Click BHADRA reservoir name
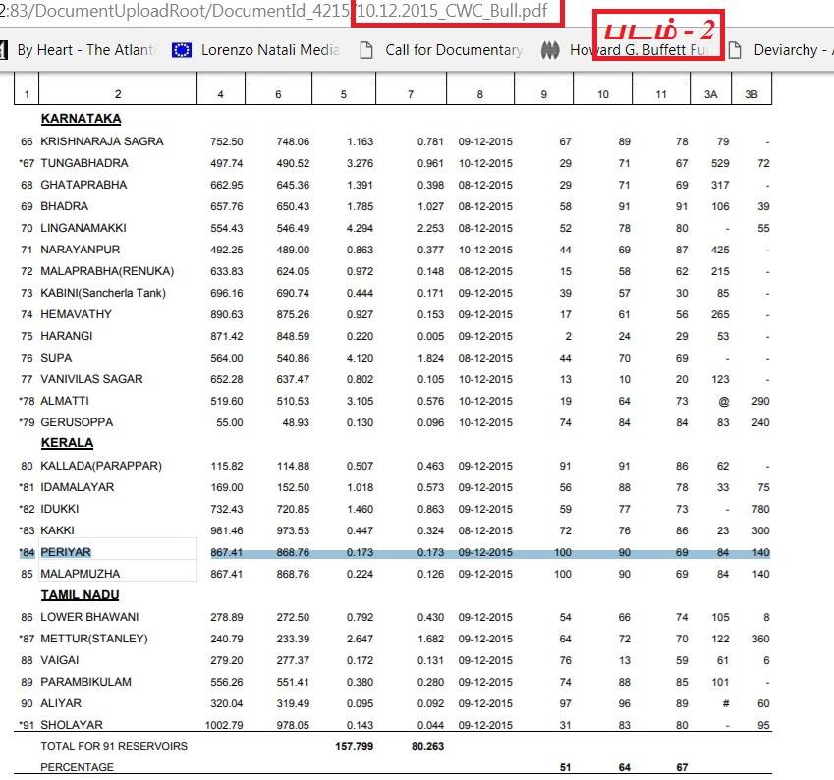Image resolution: width=834 pixels, height=780 pixels. pos(65,206)
